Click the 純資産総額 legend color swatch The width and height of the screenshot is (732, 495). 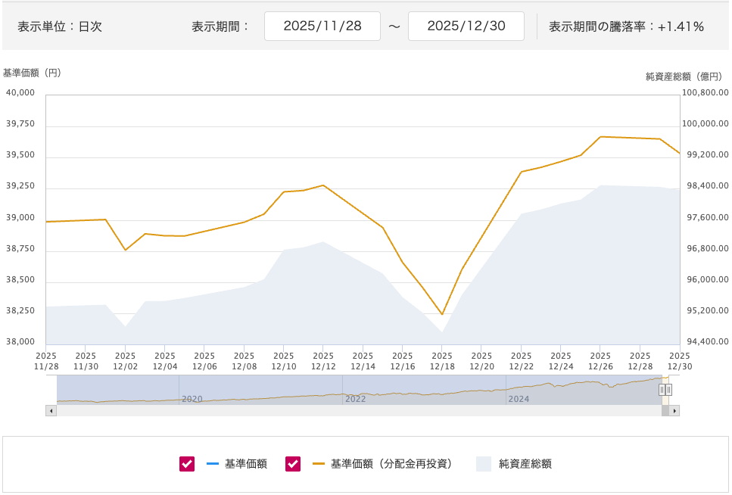484,464
